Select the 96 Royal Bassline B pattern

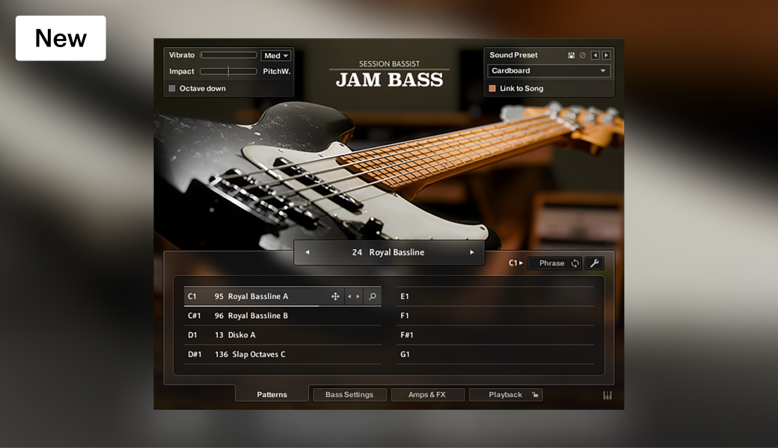point(282,316)
